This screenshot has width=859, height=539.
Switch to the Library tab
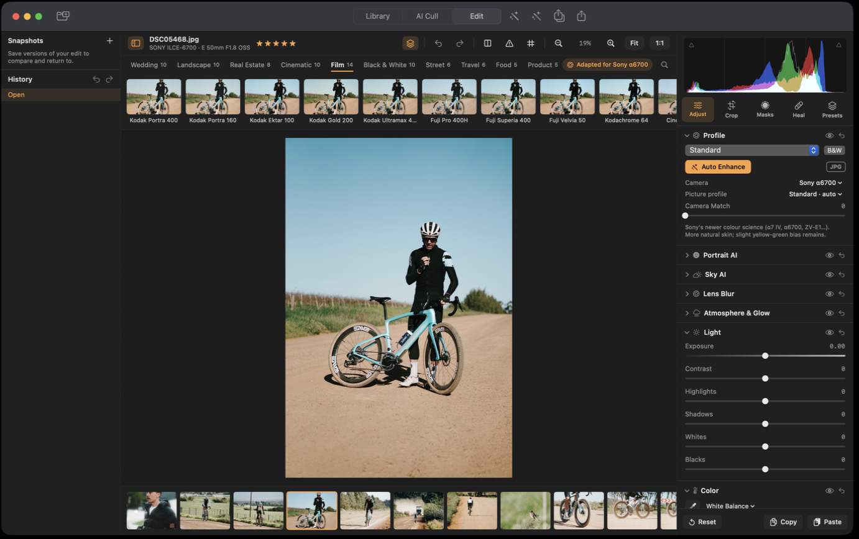(377, 16)
